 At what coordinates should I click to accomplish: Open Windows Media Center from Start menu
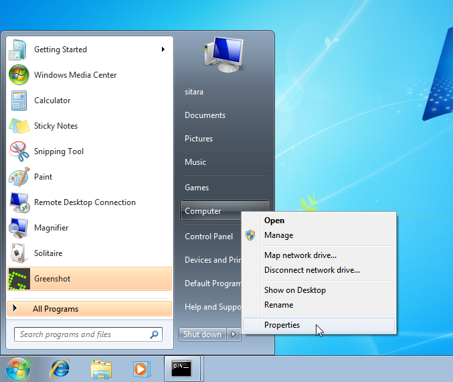point(75,75)
